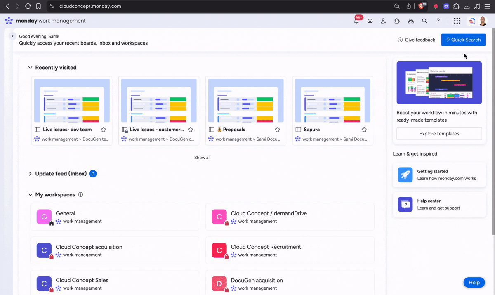Favorite the Live issues- dev team board
This screenshot has width=495, height=295.
pos(104,130)
